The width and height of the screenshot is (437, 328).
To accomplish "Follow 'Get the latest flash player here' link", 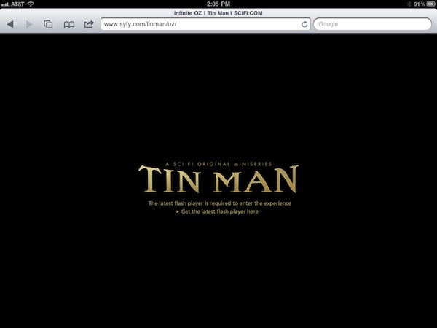I will pyautogui.click(x=217, y=211).
